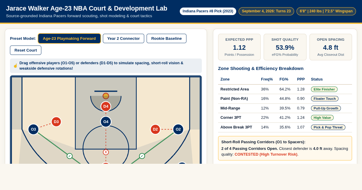
Task: Select offensive player O3 marker
Action: click(x=33, y=129)
